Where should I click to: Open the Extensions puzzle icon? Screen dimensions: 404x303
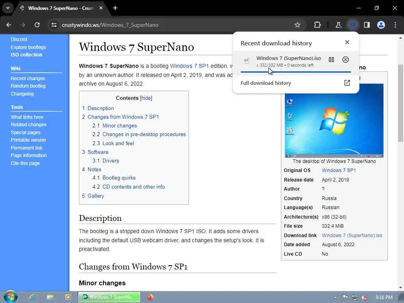pyautogui.click(x=318, y=25)
